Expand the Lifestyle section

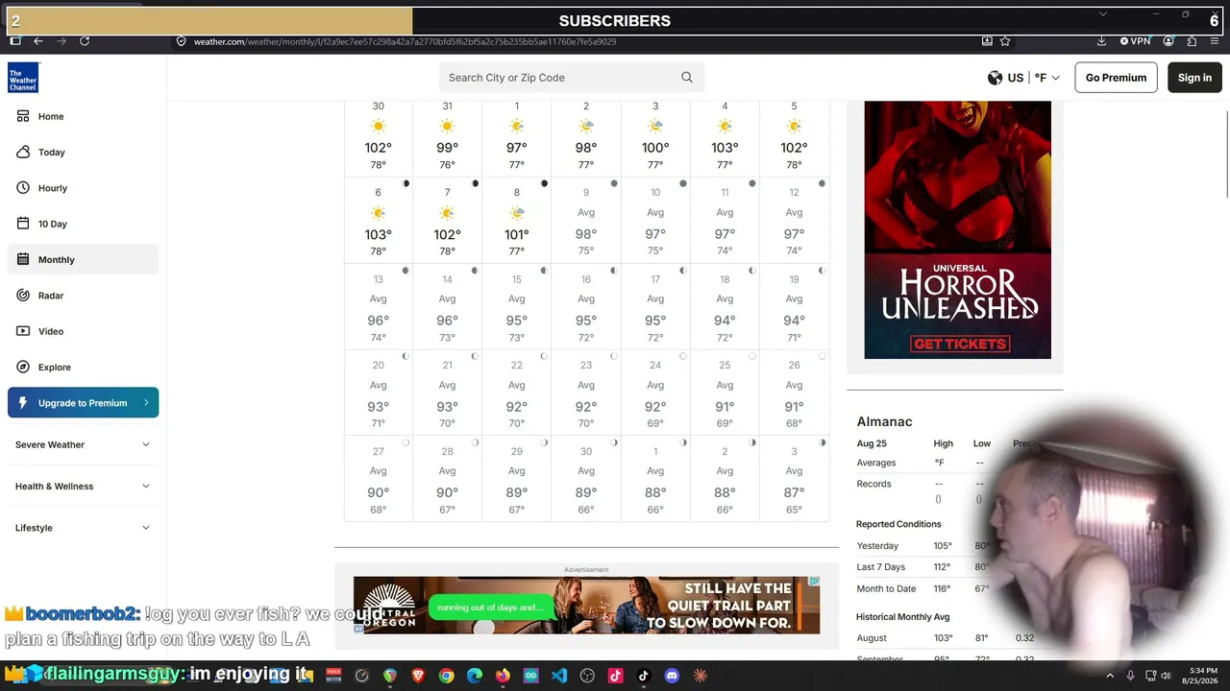coord(83,528)
